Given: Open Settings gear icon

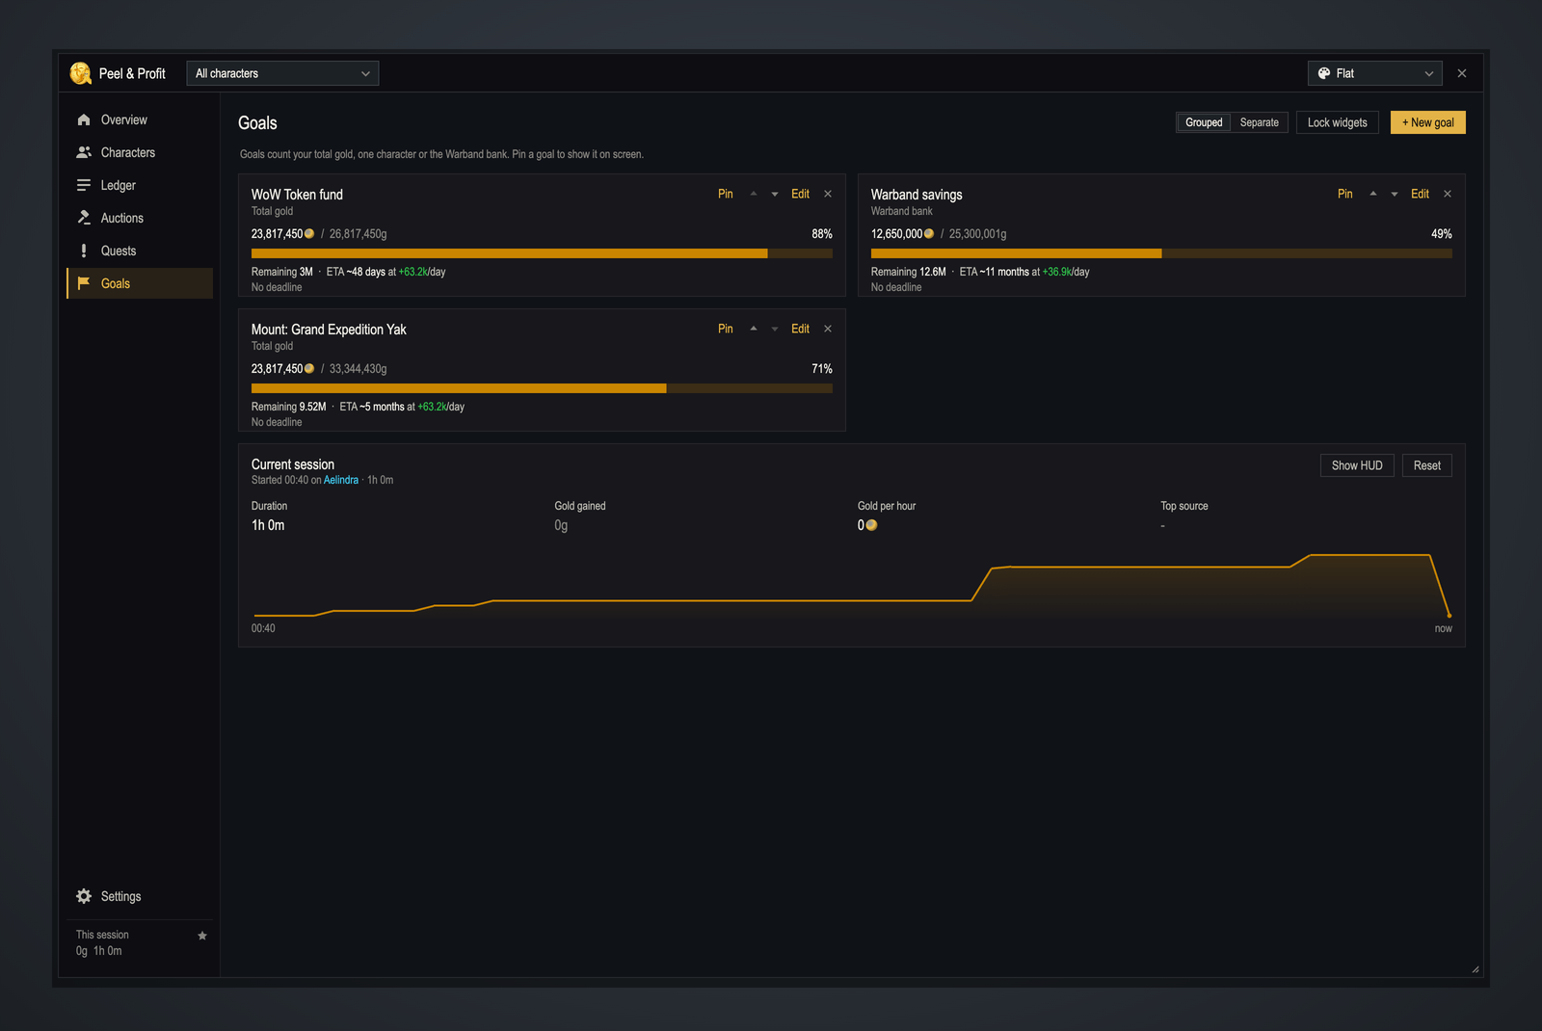Looking at the screenshot, I should click(84, 896).
